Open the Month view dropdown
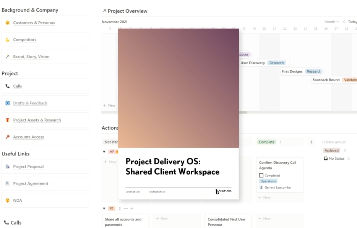 330,22
